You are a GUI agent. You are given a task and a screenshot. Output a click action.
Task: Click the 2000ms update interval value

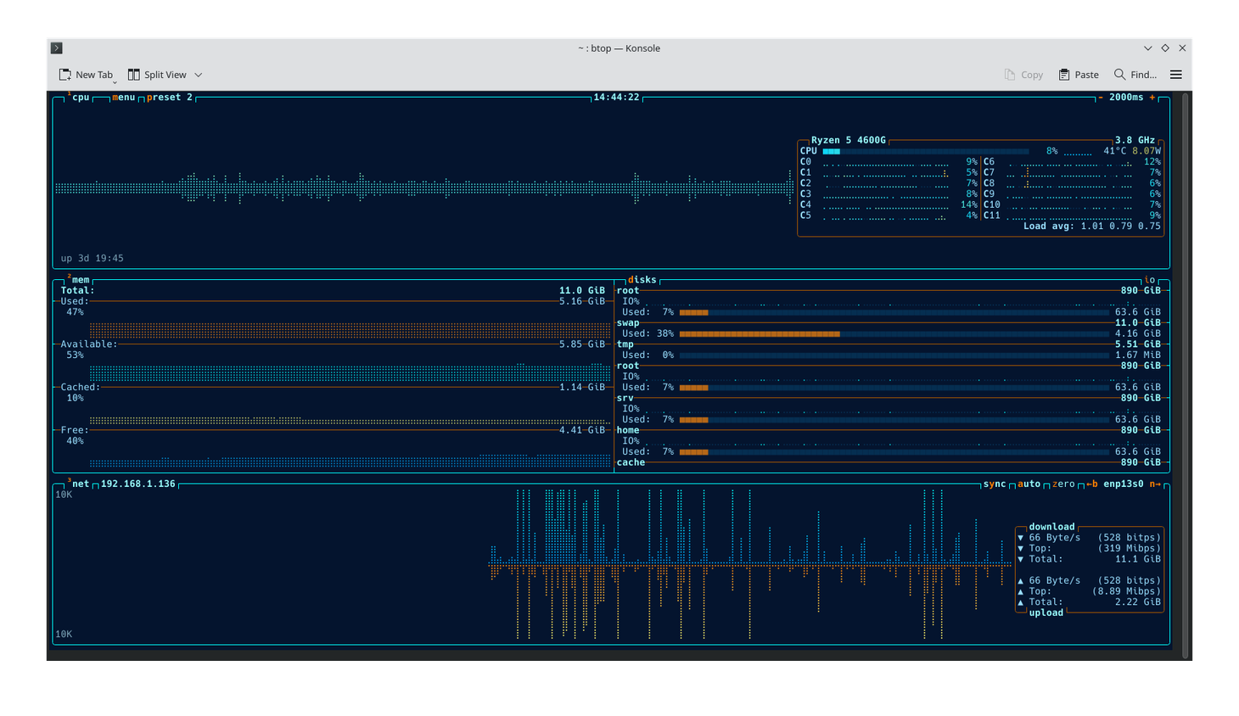(1126, 98)
